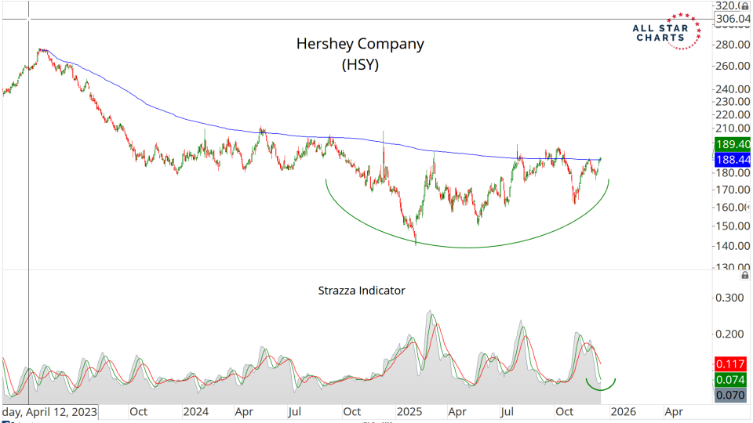The image size is (753, 423).
Task: Click the green 189.40 price label
Action: (x=733, y=144)
